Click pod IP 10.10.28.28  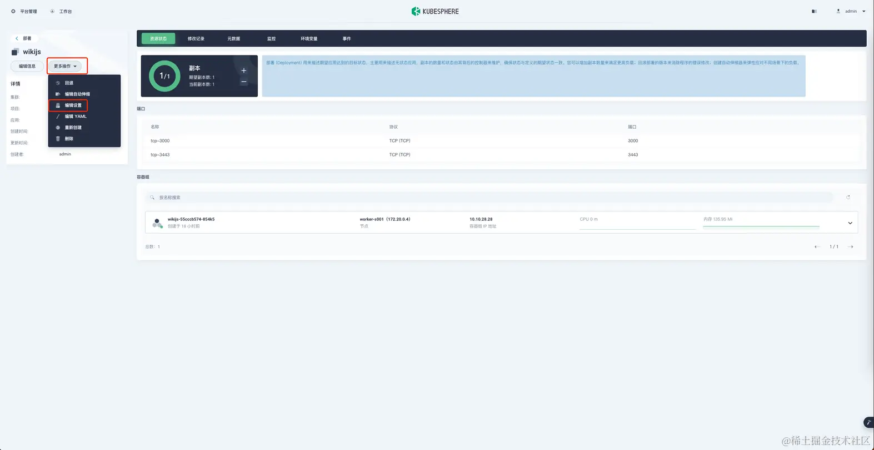coord(481,219)
